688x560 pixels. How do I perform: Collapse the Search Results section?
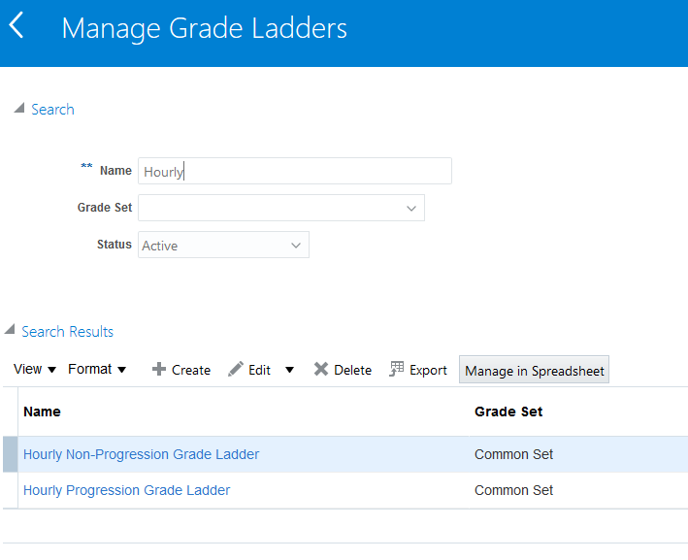(x=10, y=331)
